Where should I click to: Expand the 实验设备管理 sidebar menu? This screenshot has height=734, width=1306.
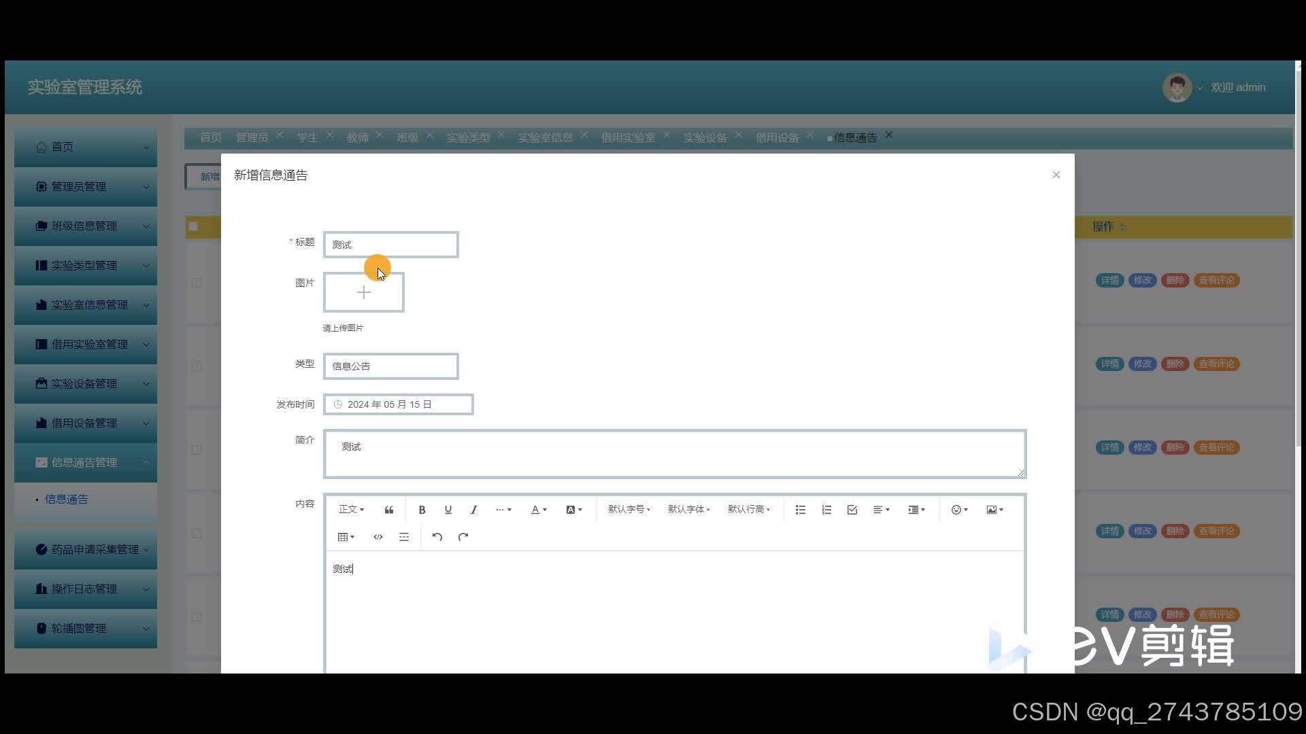[x=85, y=383]
